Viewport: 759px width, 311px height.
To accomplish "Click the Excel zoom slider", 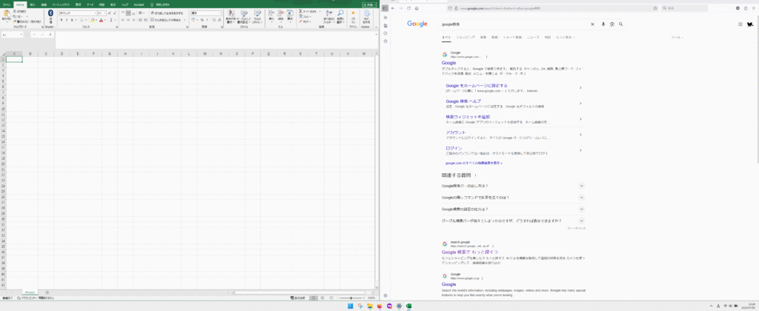I will click(x=351, y=298).
